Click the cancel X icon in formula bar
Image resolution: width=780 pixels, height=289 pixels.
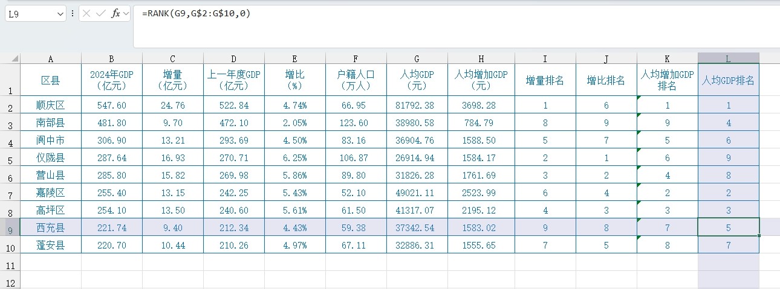87,13
